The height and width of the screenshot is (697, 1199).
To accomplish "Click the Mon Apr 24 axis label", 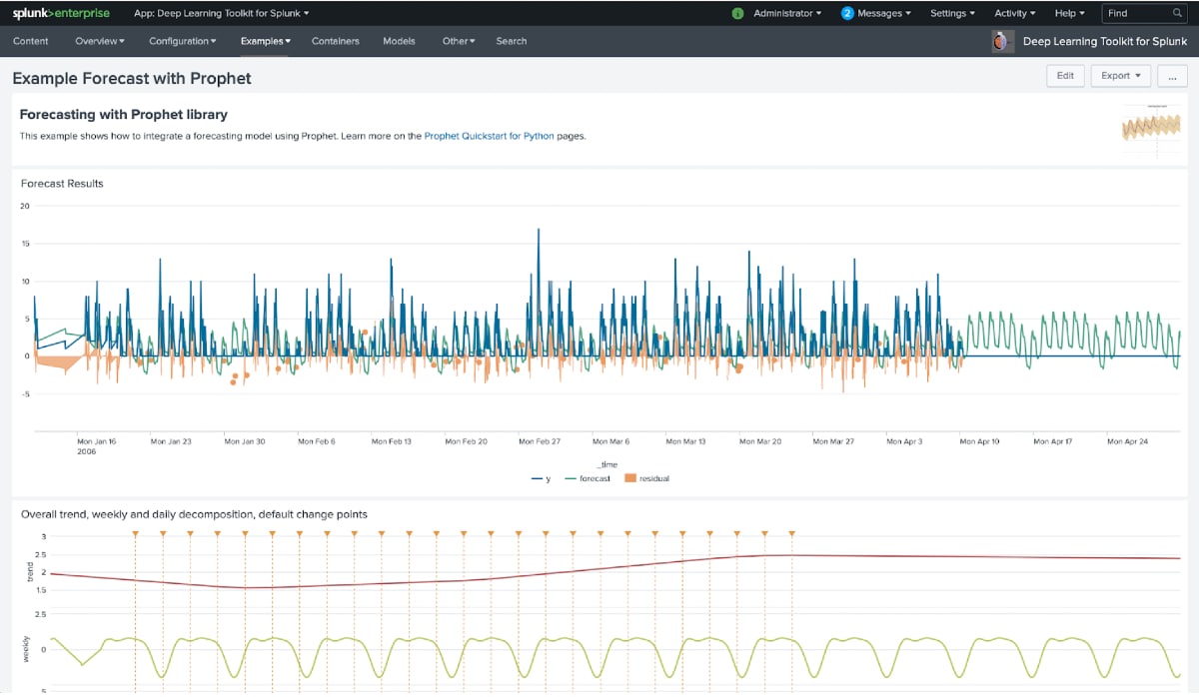I will (1128, 440).
